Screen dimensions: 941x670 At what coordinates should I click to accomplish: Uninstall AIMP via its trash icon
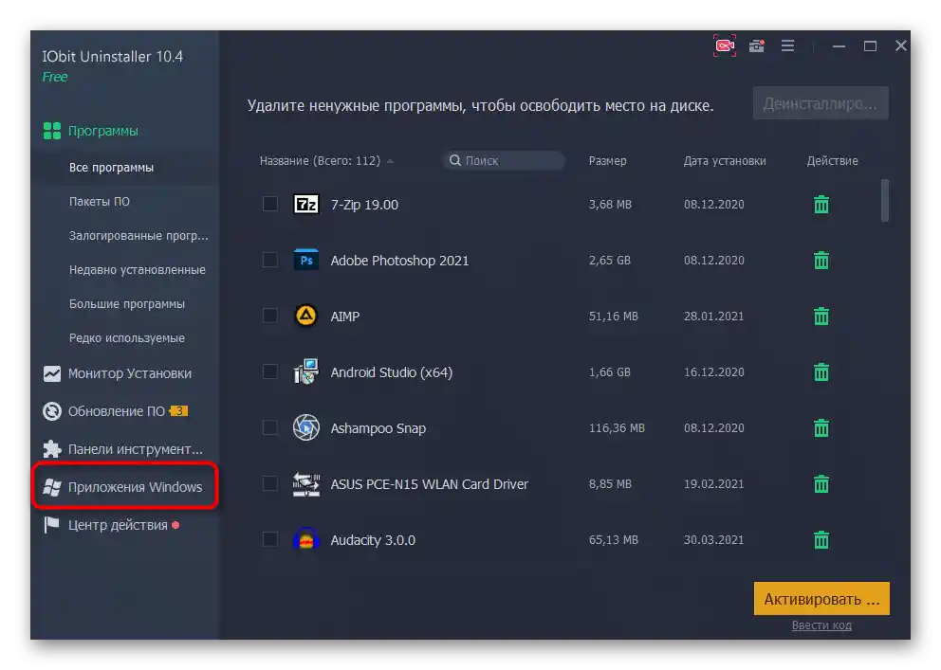(x=821, y=316)
